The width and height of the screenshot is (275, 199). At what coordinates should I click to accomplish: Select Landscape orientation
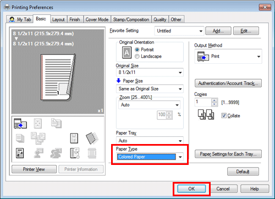click(x=137, y=57)
